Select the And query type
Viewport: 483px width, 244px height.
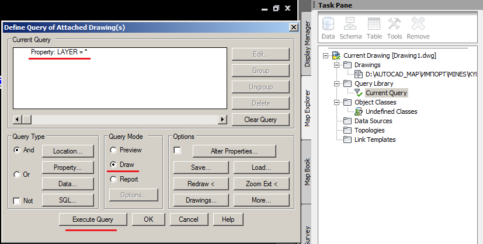click(x=17, y=150)
